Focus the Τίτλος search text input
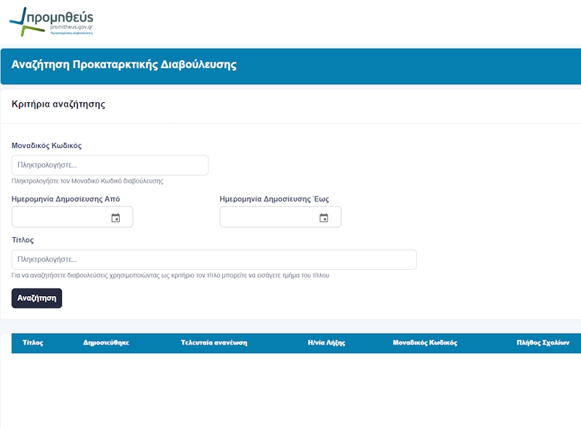The image size is (581, 428). click(214, 260)
